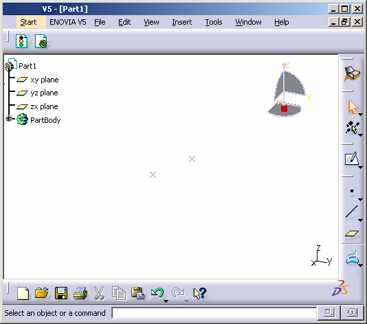Open the workbench icon at top right
367x324 pixels.
pyautogui.click(x=353, y=74)
